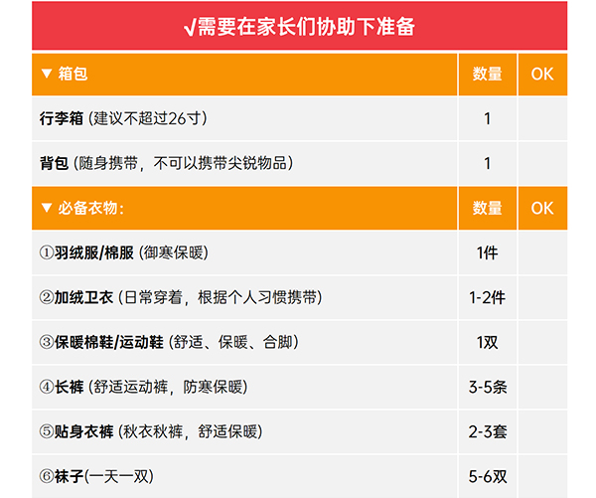Tick the OK cell for 长裤 row

pyautogui.click(x=541, y=387)
